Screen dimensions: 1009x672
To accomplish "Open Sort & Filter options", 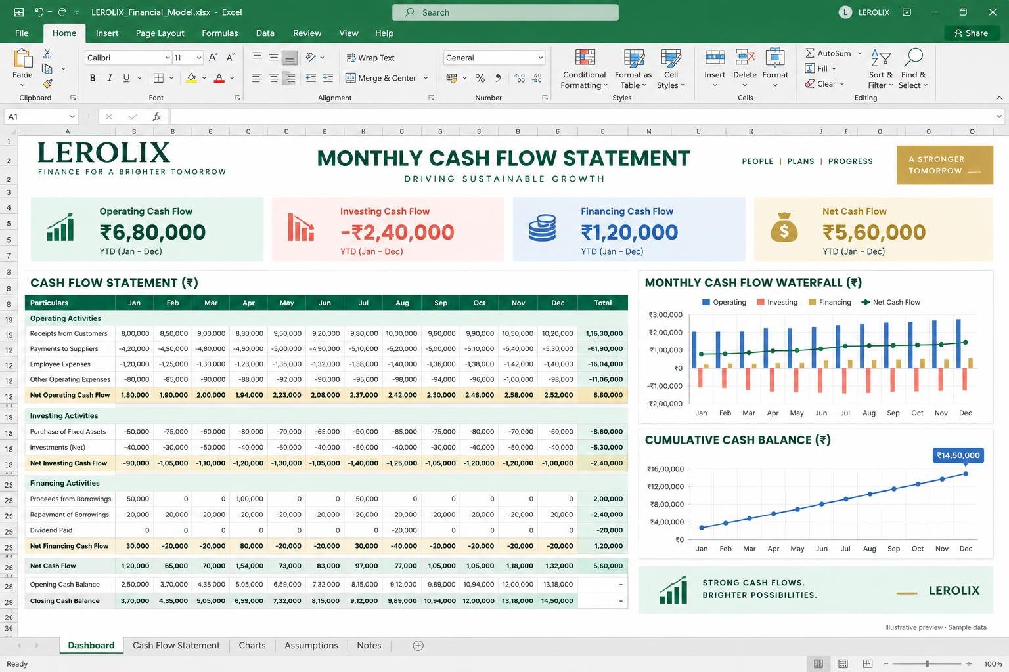I will tap(880, 68).
